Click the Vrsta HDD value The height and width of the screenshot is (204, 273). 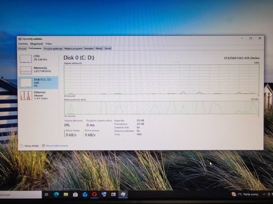pos(139,134)
